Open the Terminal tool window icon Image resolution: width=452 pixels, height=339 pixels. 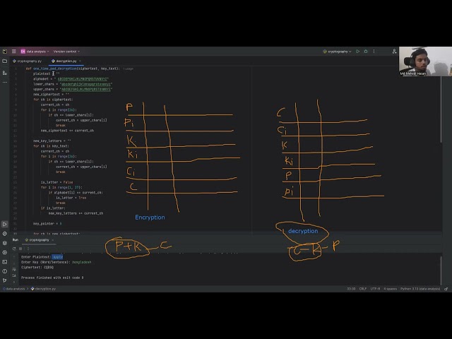tap(5, 262)
